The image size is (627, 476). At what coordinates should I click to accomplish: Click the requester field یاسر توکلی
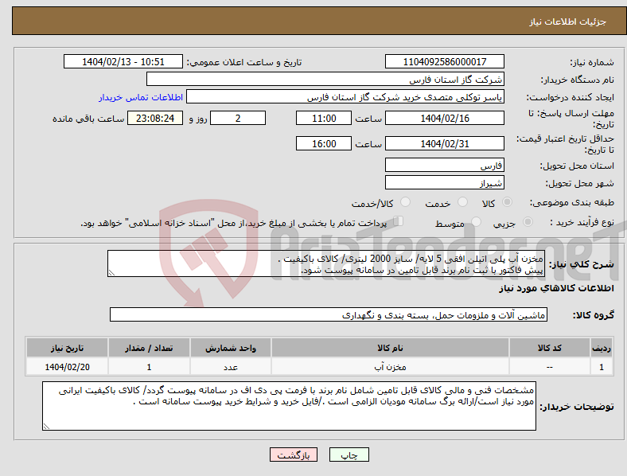tap(345, 97)
